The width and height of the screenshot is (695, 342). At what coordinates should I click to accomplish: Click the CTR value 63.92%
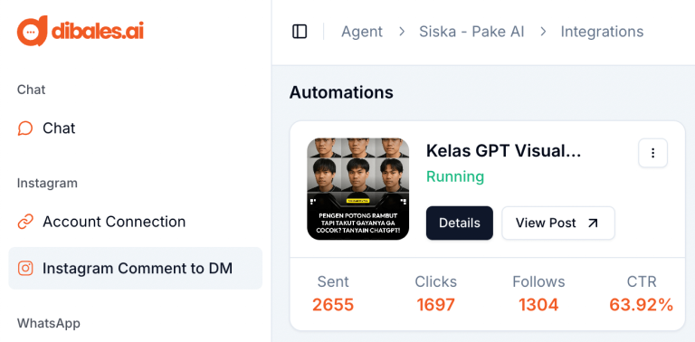641,305
